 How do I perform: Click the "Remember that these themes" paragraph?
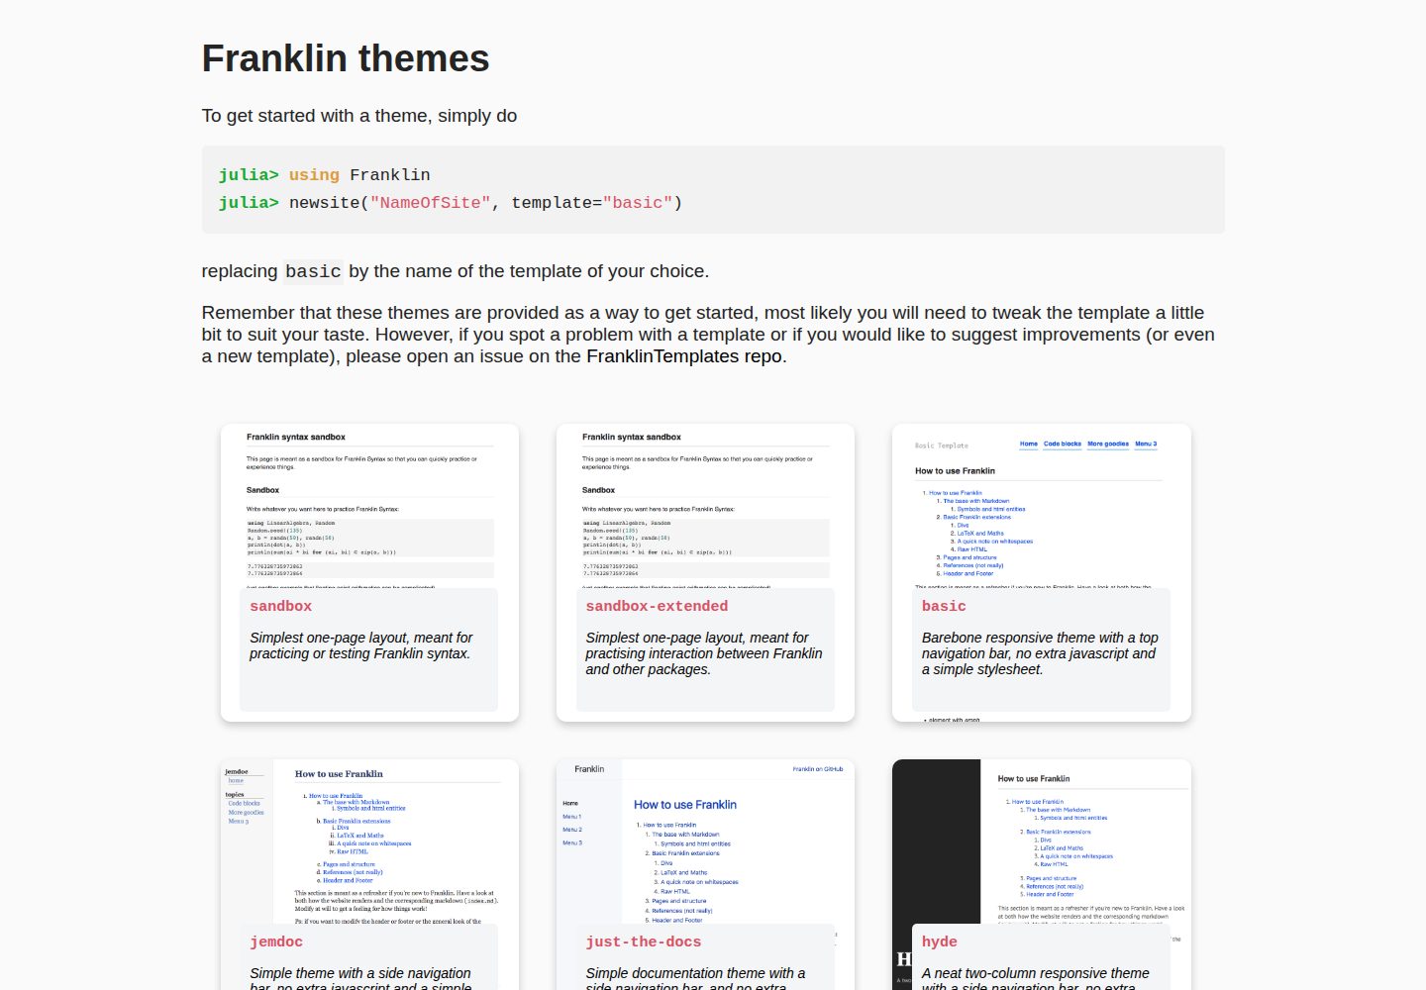(x=708, y=335)
